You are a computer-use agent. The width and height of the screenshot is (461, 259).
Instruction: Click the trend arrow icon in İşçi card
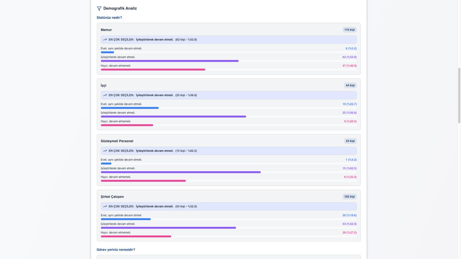coord(105,95)
